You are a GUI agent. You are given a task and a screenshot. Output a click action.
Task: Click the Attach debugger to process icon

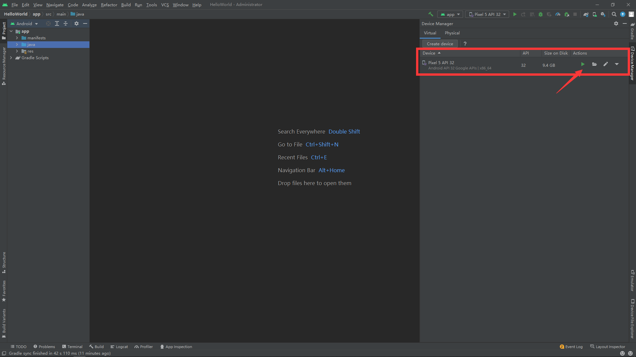(x=566, y=15)
